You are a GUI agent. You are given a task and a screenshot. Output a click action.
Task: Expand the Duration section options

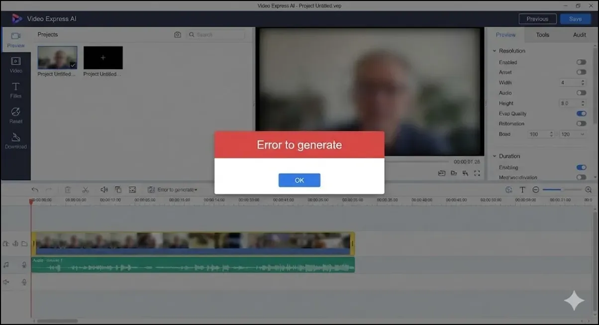tap(494, 156)
